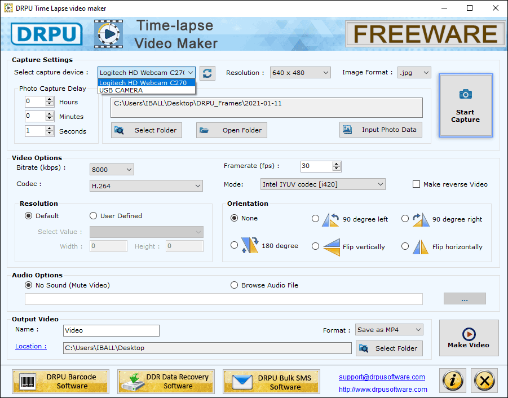Click the Flip vertically icon
Viewport: 508px width, 398px height.
pyautogui.click(x=332, y=247)
